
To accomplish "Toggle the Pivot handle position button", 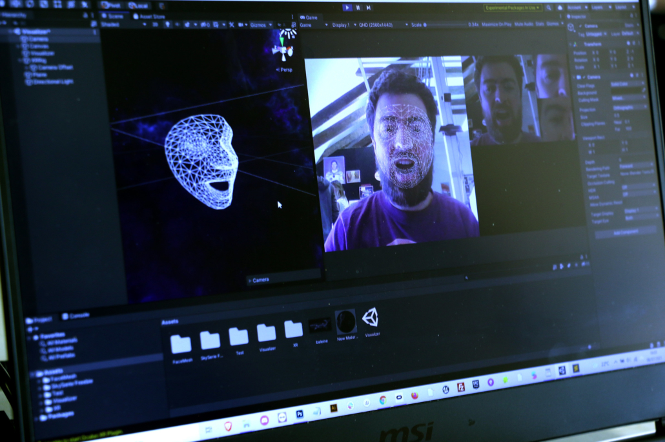I will (x=111, y=5).
